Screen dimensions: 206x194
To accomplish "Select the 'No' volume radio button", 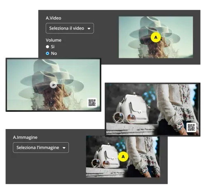I will tap(47, 53).
